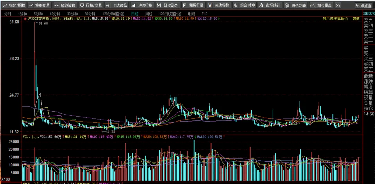The image size is (375, 184).
Task: Open the 明细 details tab
Action: click(x=191, y=14)
